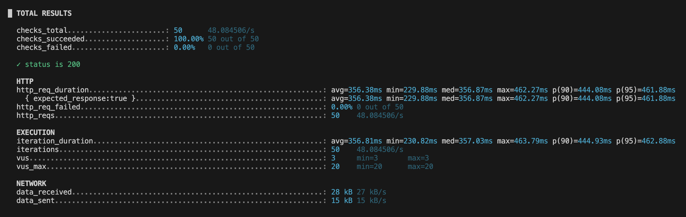This screenshot has height=217, width=686.
Task: Click the data_received 28 kB value
Action: click(x=342, y=192)
